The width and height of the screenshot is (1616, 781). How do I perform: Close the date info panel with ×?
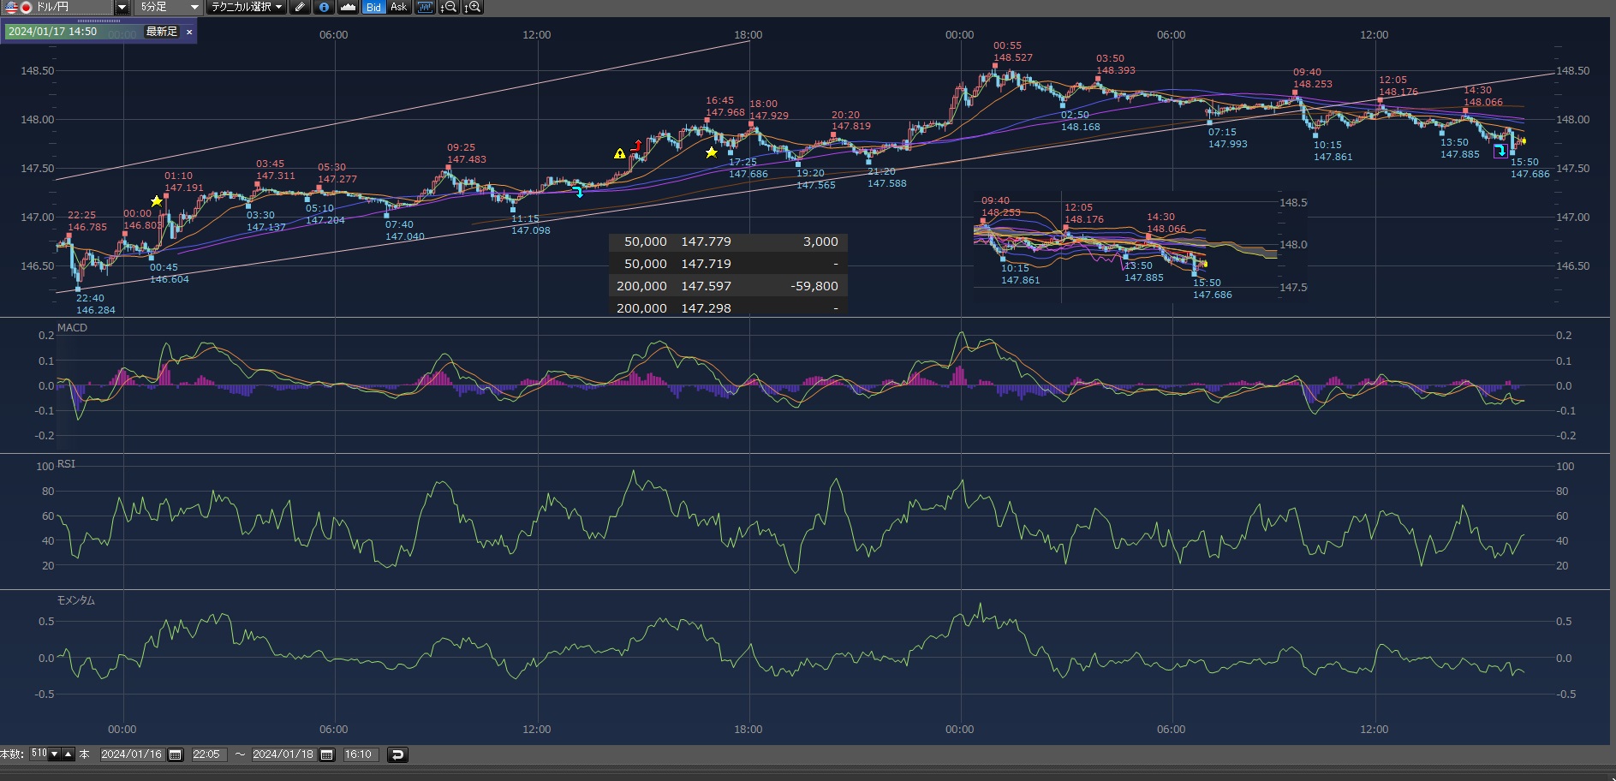[x=189, y=32]
